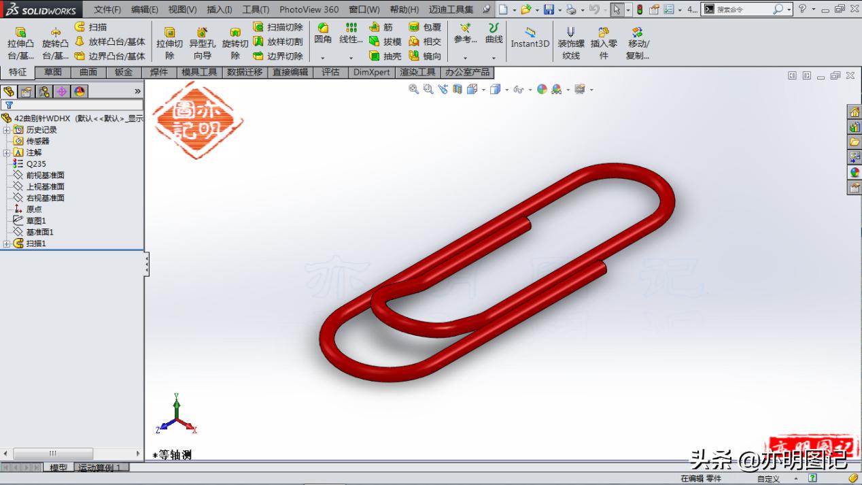Open the 外观颜色 appearance color sphere icon
The image size is (862, 485).
(x=542, y=89)
